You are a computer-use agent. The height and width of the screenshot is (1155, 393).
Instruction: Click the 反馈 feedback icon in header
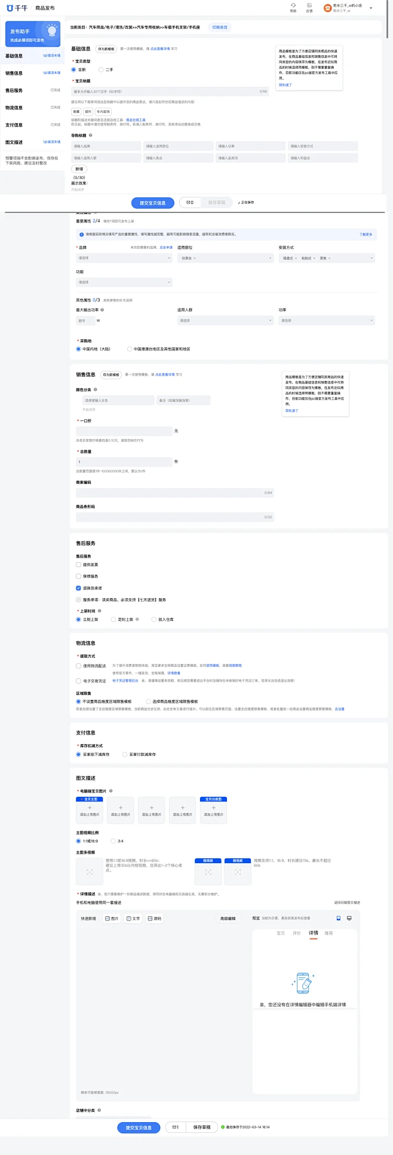click(309, 5)
